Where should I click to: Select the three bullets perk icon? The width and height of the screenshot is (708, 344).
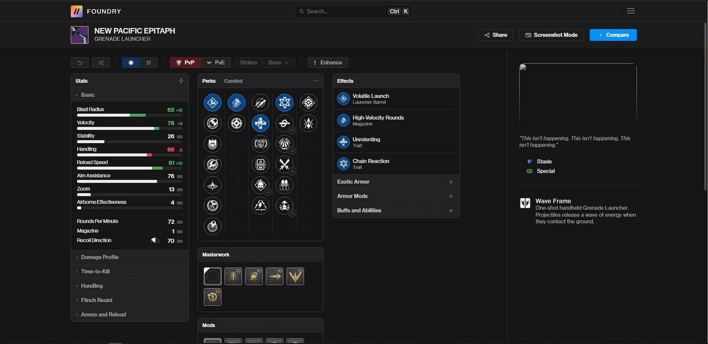pyautogui.click(x=284, y=185)
